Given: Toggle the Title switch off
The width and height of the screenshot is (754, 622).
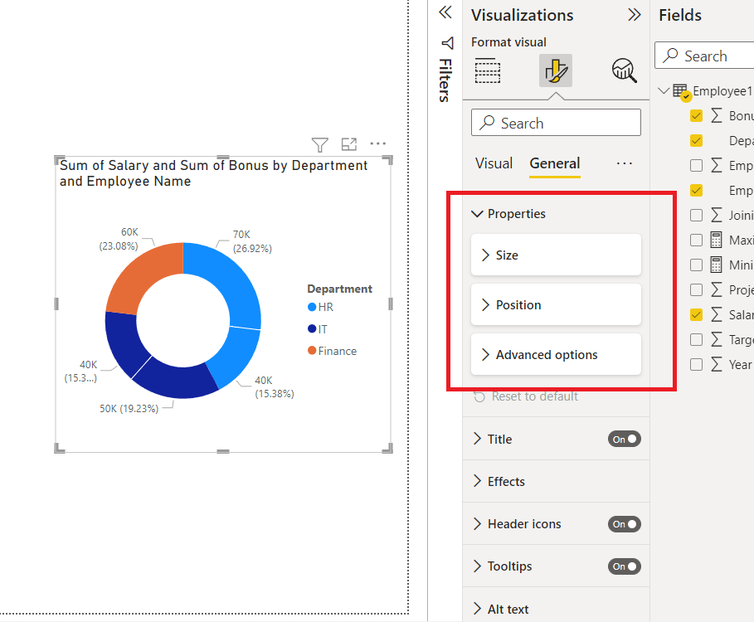Looking at the screenshot, I should pyautogui.click(x=624, y=439).
